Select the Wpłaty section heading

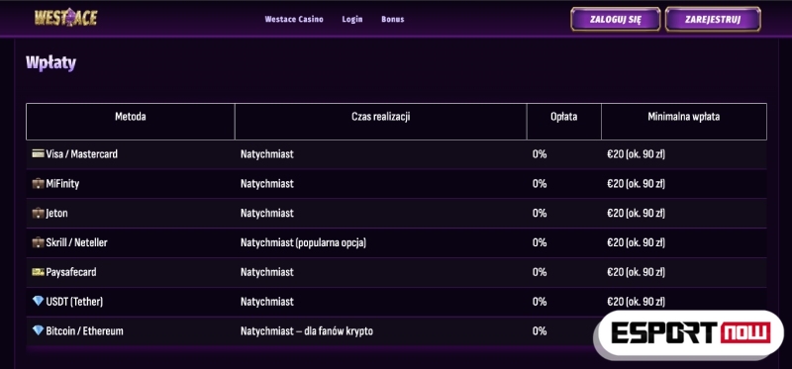pos(50,63)
